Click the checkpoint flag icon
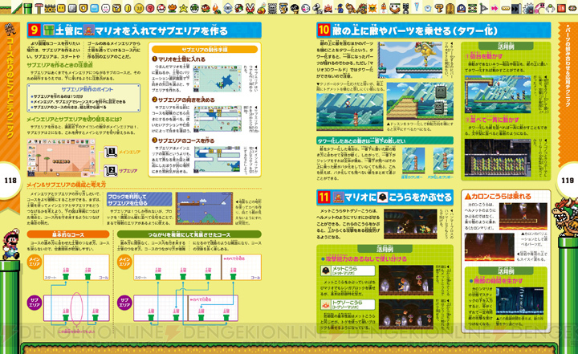This screenshot has height=354, width=578. click(x=483, y=8)
